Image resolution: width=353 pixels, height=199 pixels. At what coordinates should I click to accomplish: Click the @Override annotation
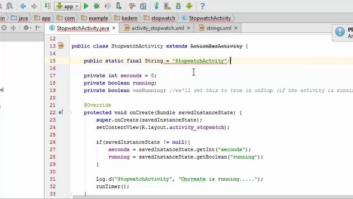97,105
